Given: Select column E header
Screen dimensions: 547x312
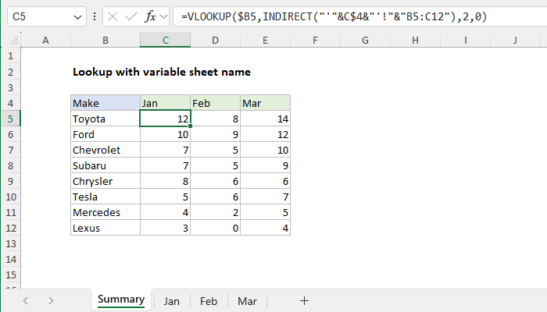Looking at the screenshot, I should pos(265,40).
